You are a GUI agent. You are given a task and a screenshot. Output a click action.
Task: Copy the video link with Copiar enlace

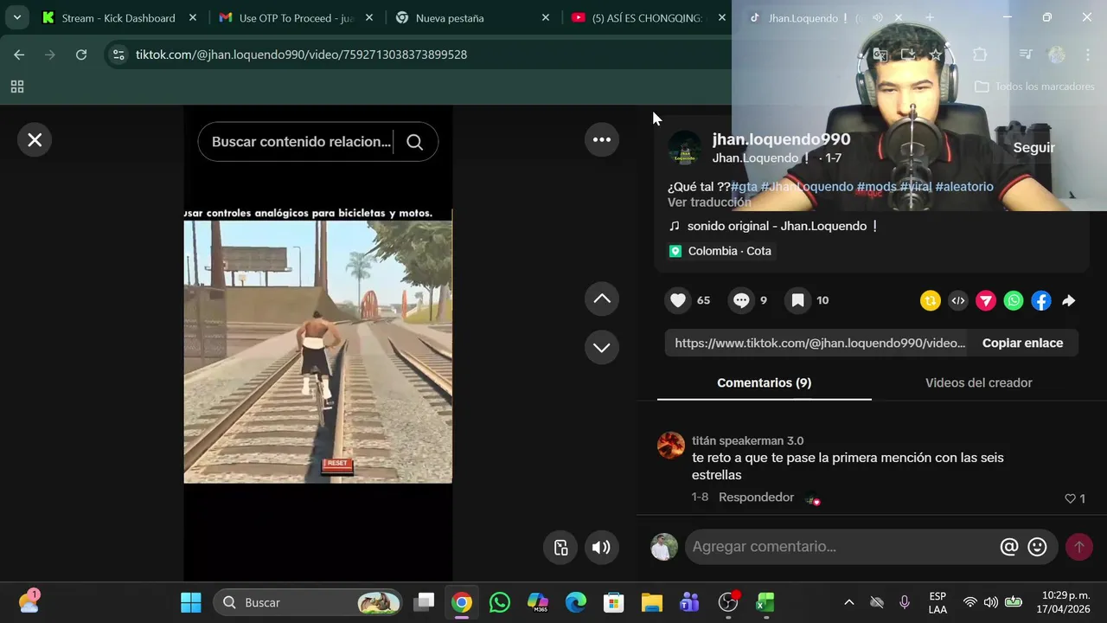coord(1022,343)
